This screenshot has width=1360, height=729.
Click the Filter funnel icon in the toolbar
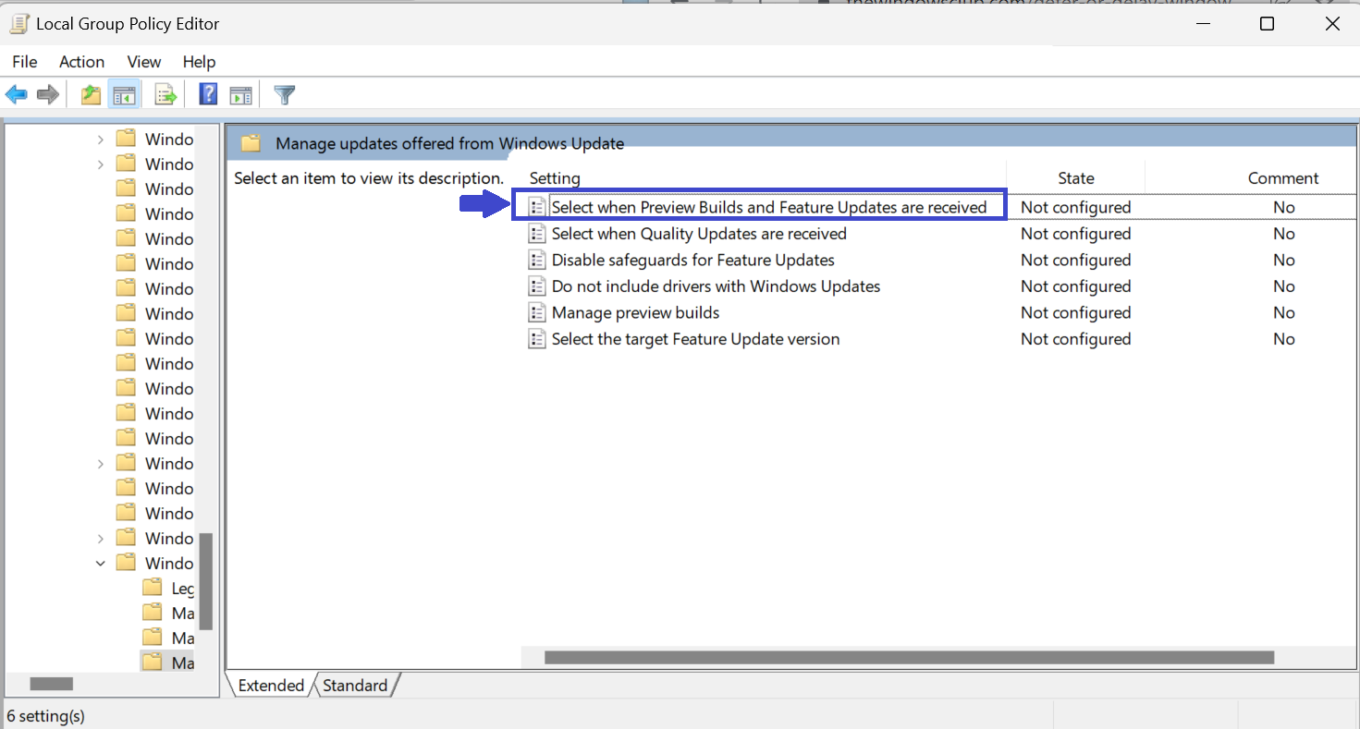[x=285, y=94]
